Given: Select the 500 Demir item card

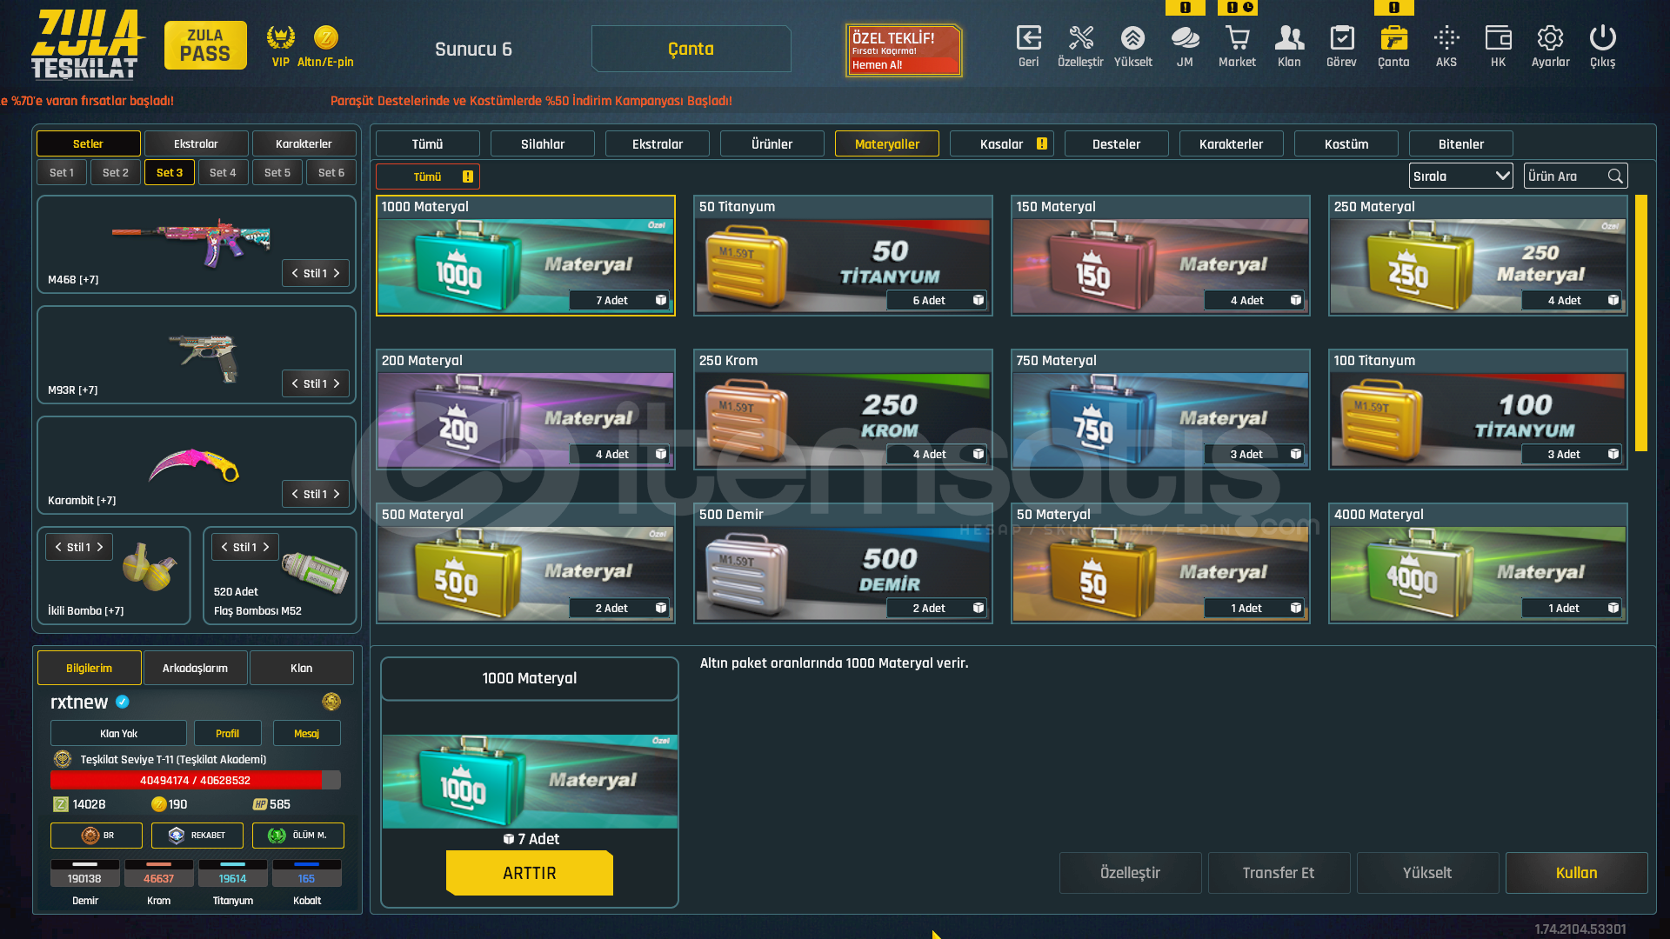Looking at the screenshot, I should 843,563.
